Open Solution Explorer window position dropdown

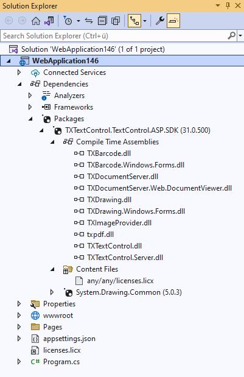click(x=218, y=5)
